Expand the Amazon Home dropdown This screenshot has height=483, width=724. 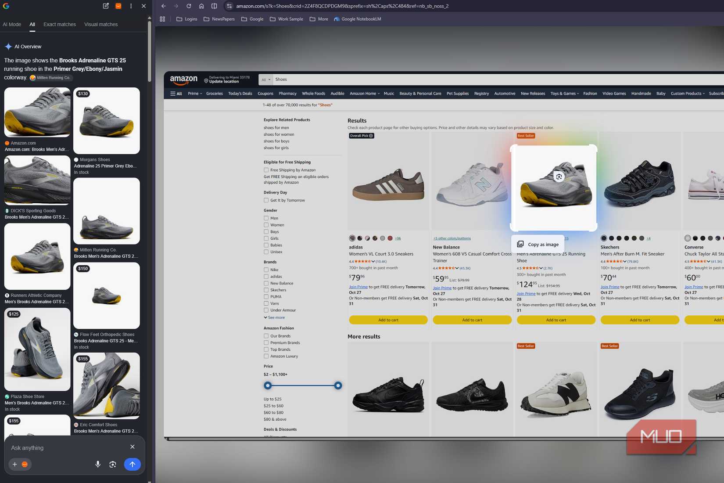[x=365, y=94]
